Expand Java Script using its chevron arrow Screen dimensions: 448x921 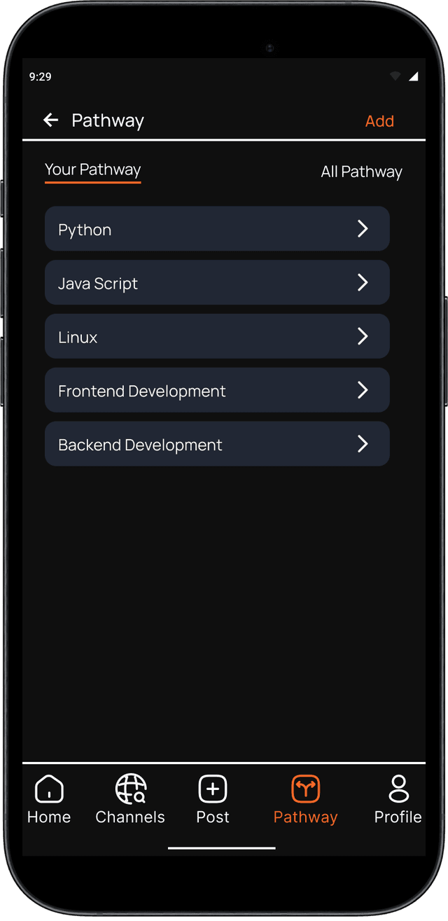coord(363,282)
